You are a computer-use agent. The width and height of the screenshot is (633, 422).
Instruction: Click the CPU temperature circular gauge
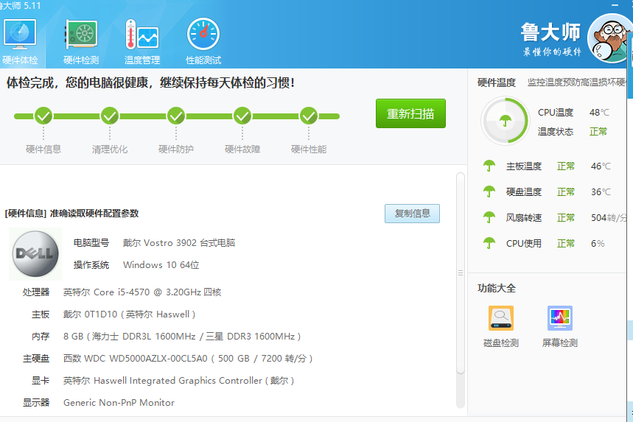pyautogui.click(x=505, y=121)
